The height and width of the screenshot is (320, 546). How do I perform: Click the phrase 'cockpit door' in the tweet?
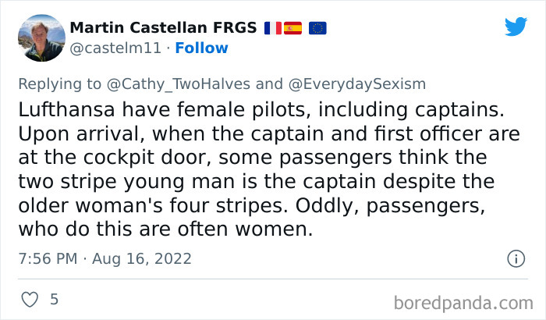pyautogui.click(x=122, y=158)
